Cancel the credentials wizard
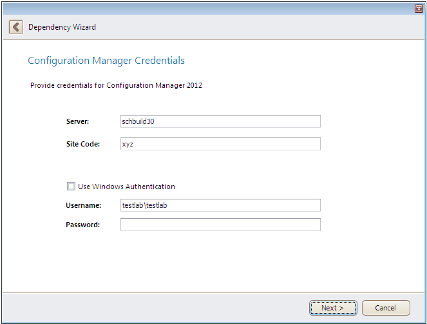The height and width of the screenshot is (324, 427). pyautogui.click(x=386, y=308)
